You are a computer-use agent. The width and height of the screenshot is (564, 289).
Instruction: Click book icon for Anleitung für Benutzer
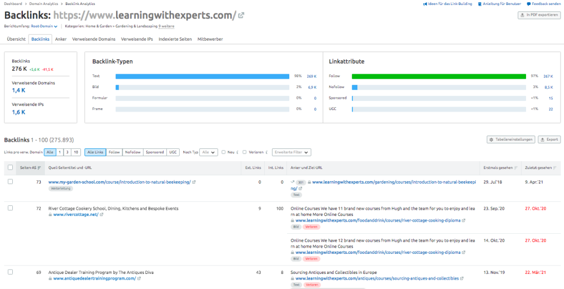click(x=480, y=4)
